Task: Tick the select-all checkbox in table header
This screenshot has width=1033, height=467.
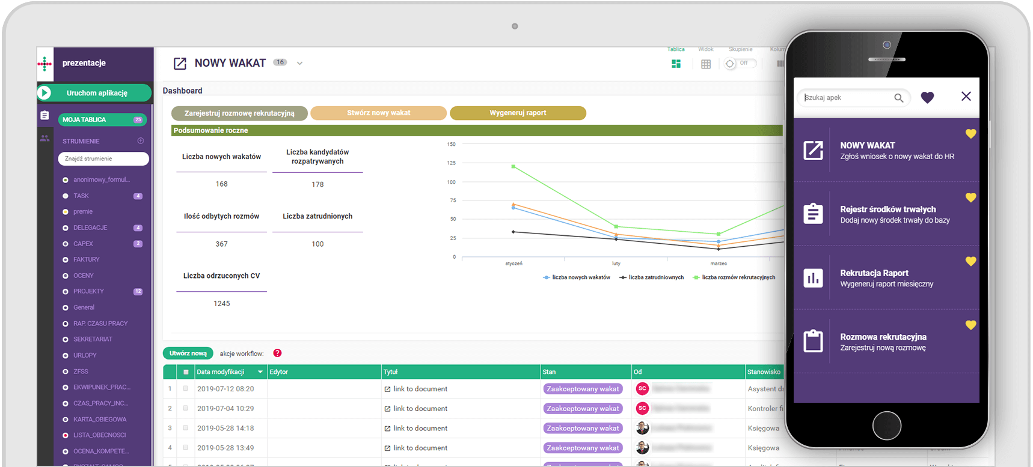Action: coord(186,372)
